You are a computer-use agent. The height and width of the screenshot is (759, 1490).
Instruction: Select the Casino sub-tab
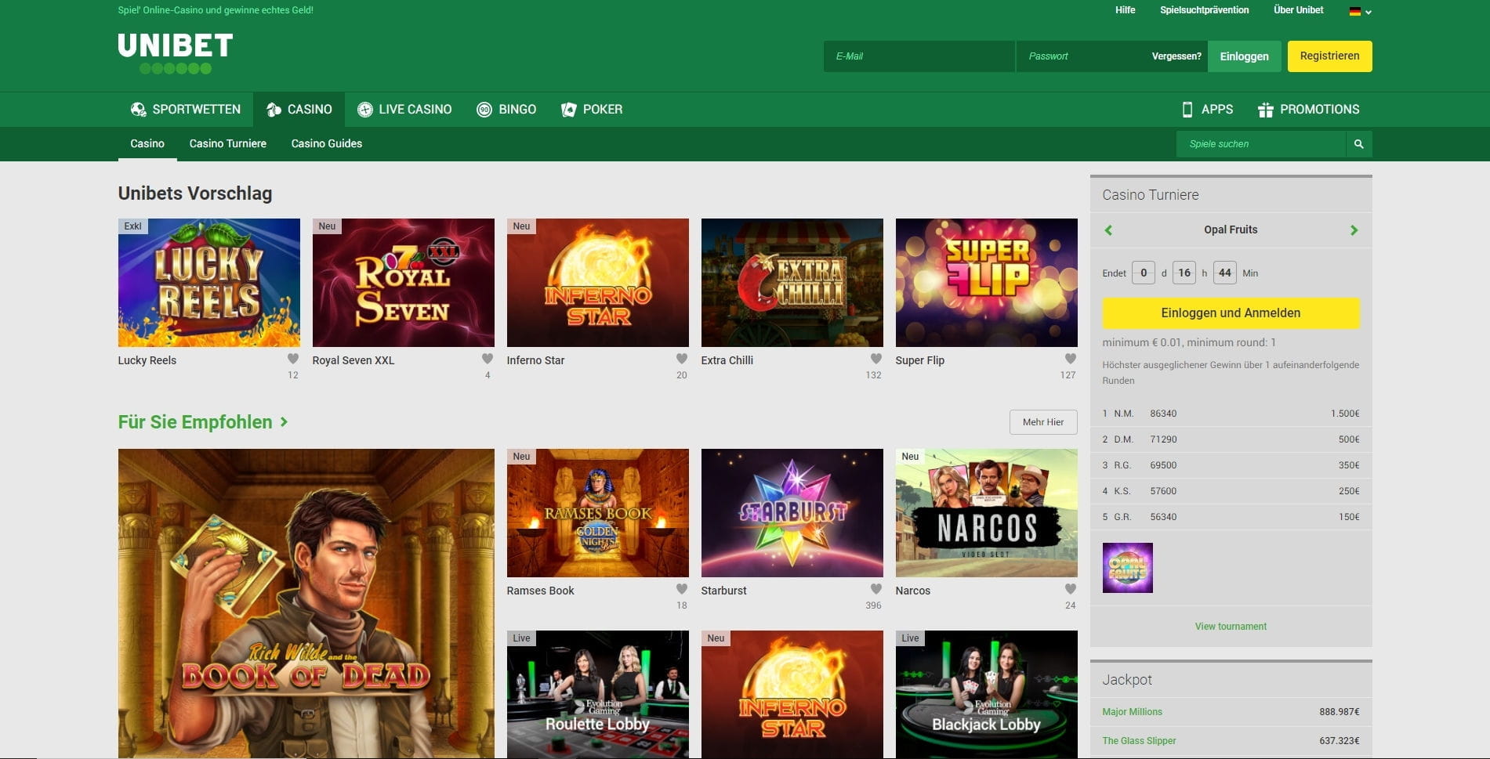click(x=147, y=144)
